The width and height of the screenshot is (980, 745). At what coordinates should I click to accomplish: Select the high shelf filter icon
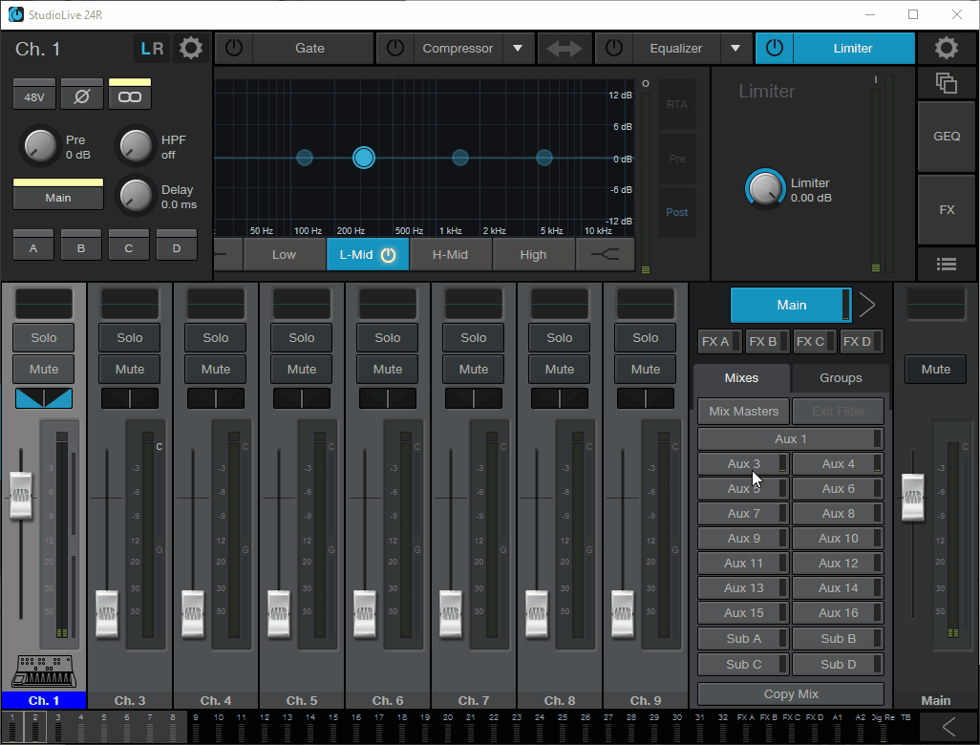pos(605,254)
